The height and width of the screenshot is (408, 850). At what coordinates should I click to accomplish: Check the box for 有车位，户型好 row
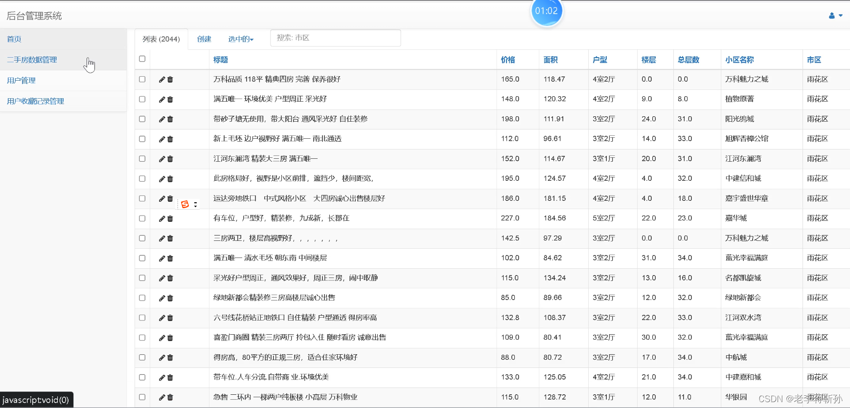coord(142,218)
